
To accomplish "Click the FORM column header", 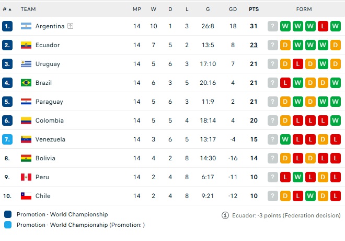I will [x=304, y=9].
